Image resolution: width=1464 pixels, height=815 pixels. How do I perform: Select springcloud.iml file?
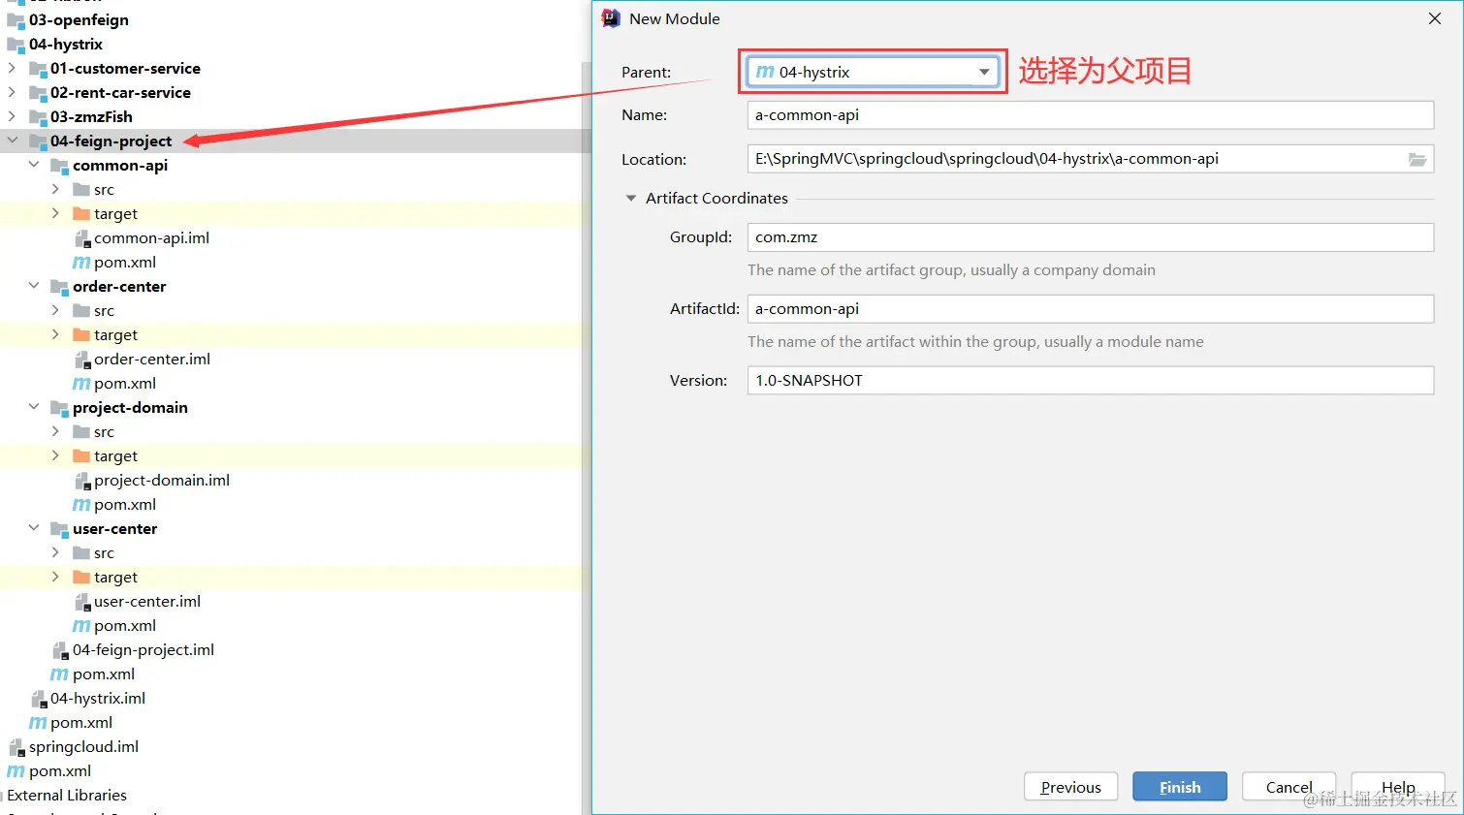pos(83,746)
